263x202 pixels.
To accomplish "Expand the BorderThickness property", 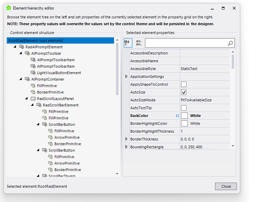I will click(127, 139).
